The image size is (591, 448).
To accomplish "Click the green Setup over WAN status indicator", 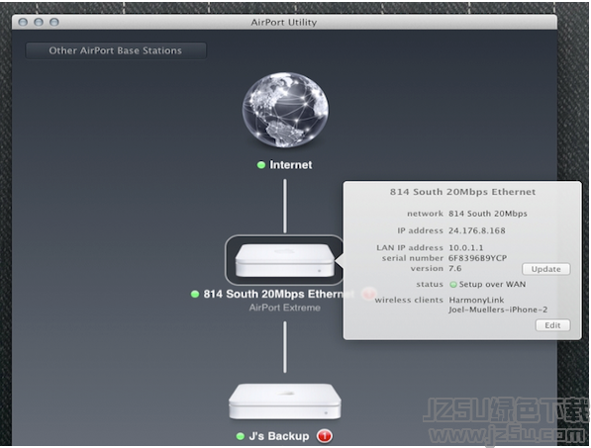I will coord(453,285).
